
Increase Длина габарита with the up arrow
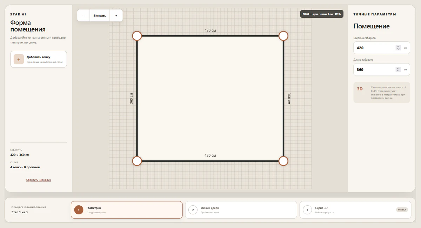coord(398,68)
